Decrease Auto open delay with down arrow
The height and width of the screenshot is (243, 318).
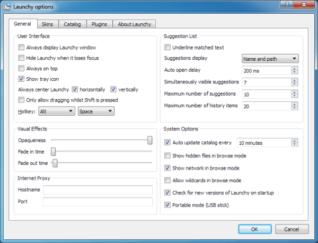[295, 72]
